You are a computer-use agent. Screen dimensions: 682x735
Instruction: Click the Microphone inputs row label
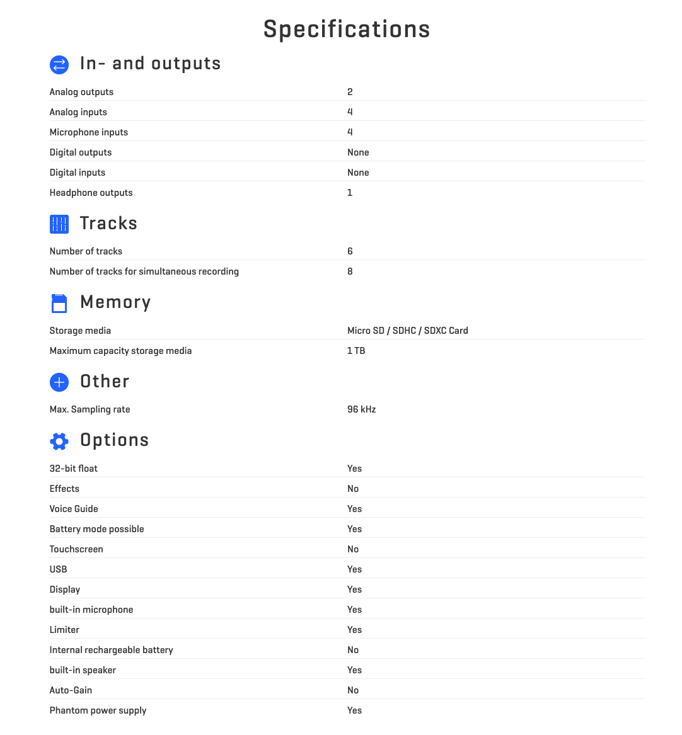click(89, 132)
